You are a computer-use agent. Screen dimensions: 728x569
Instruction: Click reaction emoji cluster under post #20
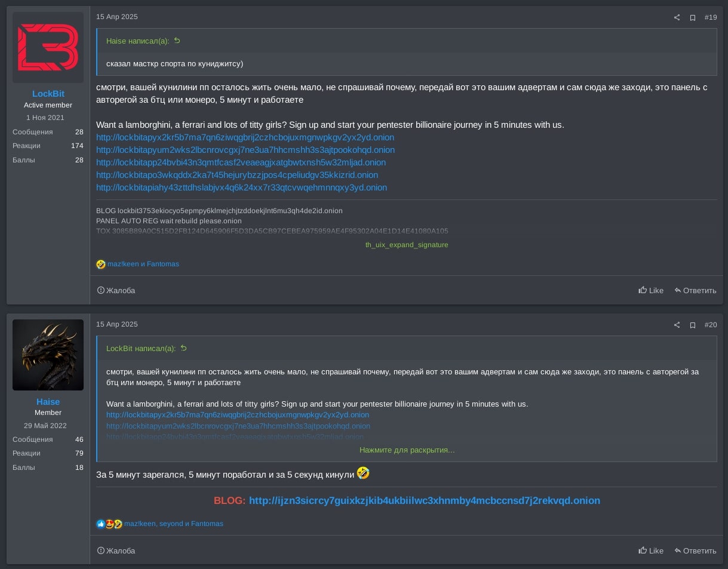[x=109, y=524]
